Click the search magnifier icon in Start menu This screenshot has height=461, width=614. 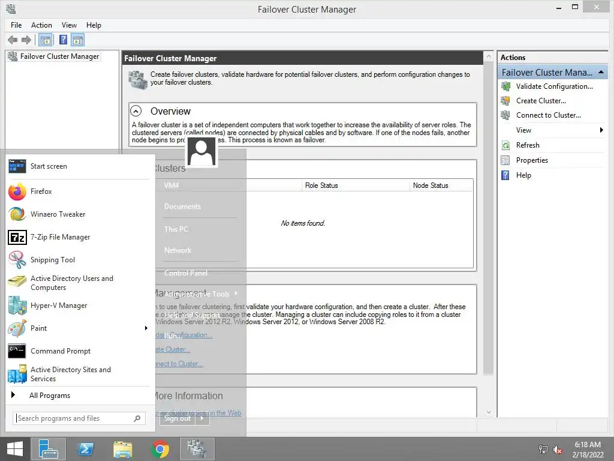137,418
